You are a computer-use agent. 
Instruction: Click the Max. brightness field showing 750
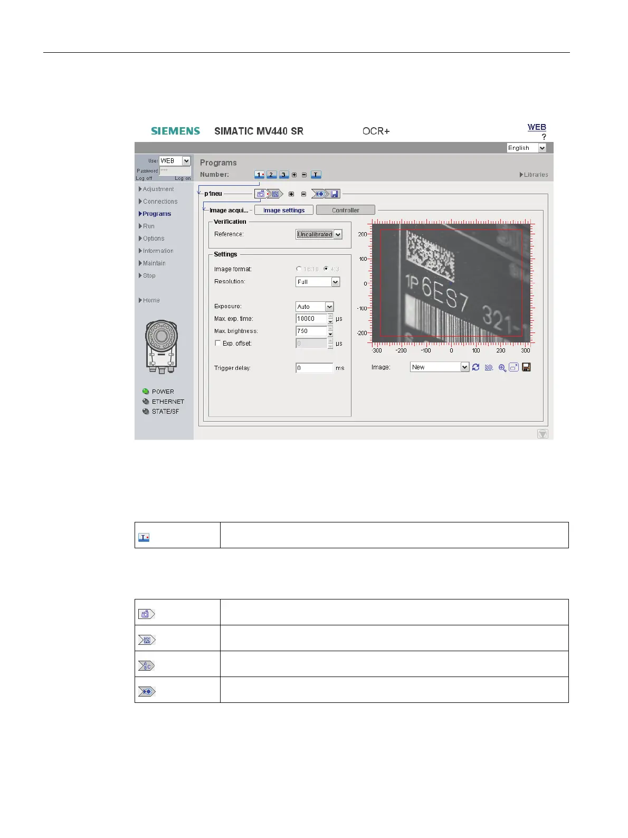(x=311, y=331)
